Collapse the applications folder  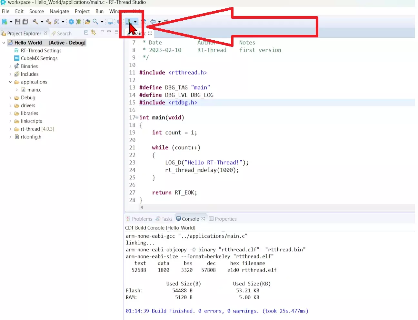(10, 82)
